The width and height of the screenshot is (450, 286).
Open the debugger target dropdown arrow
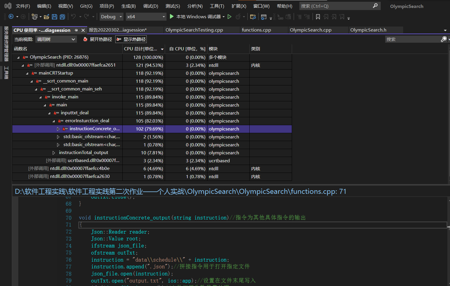pos(224,17)
